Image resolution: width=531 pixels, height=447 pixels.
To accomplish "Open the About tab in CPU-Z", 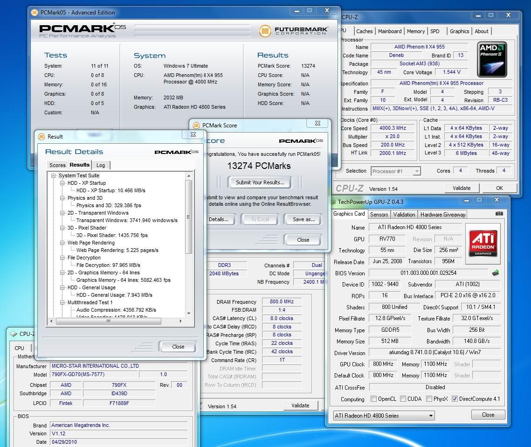I will [x=482, y=31].
